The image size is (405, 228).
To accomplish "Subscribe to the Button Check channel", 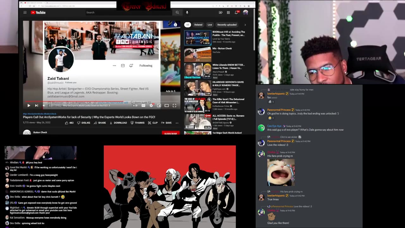I will 171,133.
